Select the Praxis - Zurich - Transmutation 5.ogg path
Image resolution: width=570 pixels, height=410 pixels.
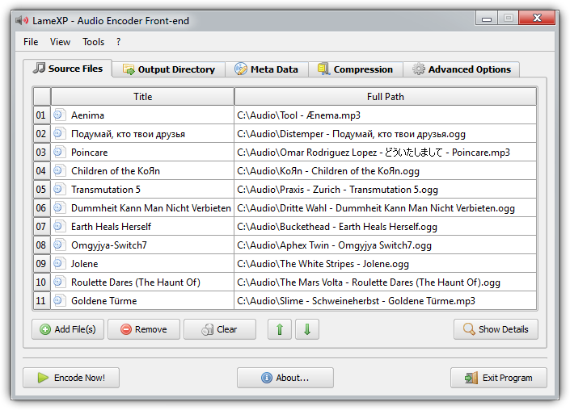pos(337,190)
